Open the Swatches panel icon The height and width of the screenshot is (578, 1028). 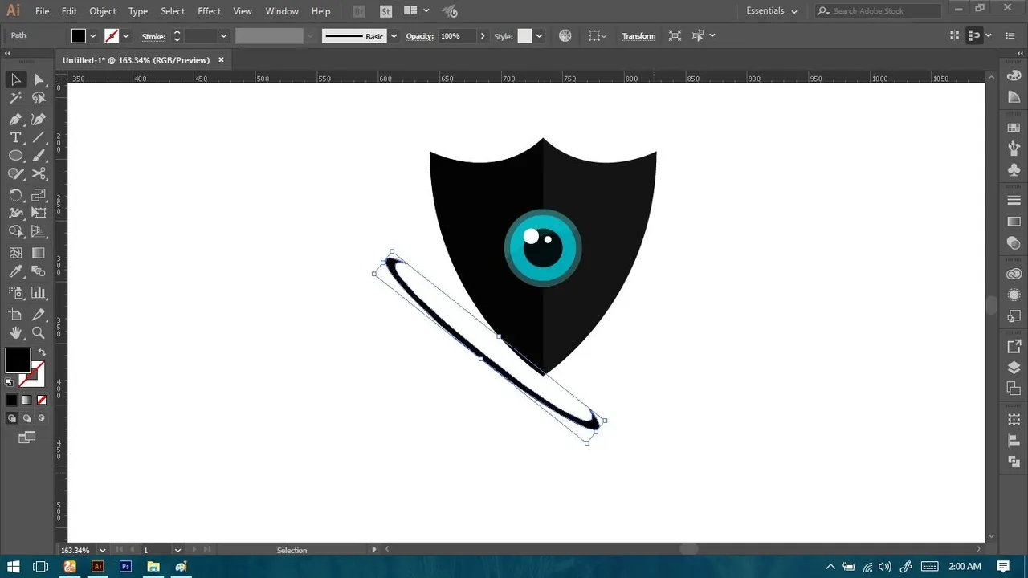pyautogui.click(x=1014, y=128)
